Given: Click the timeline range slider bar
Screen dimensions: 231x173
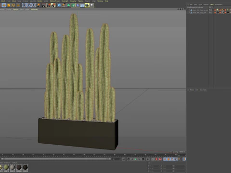Looking at the screenshot, I should tap(56, 159).
